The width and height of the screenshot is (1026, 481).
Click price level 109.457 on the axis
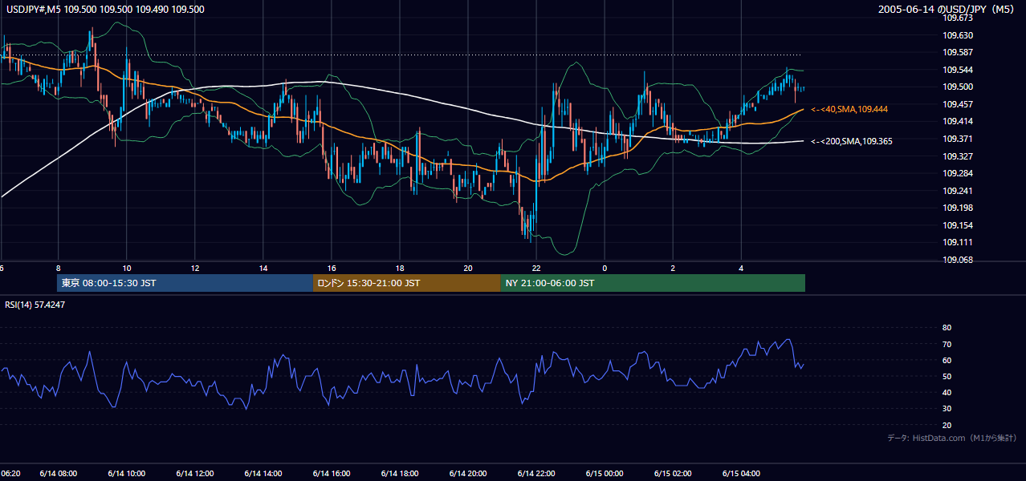click(959, 104)
